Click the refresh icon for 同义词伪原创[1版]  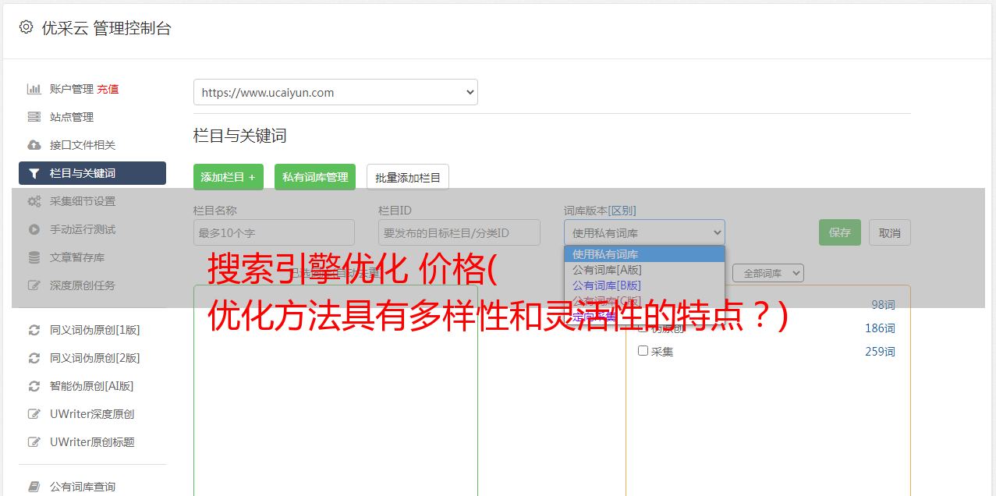click(x=34, y=330)
